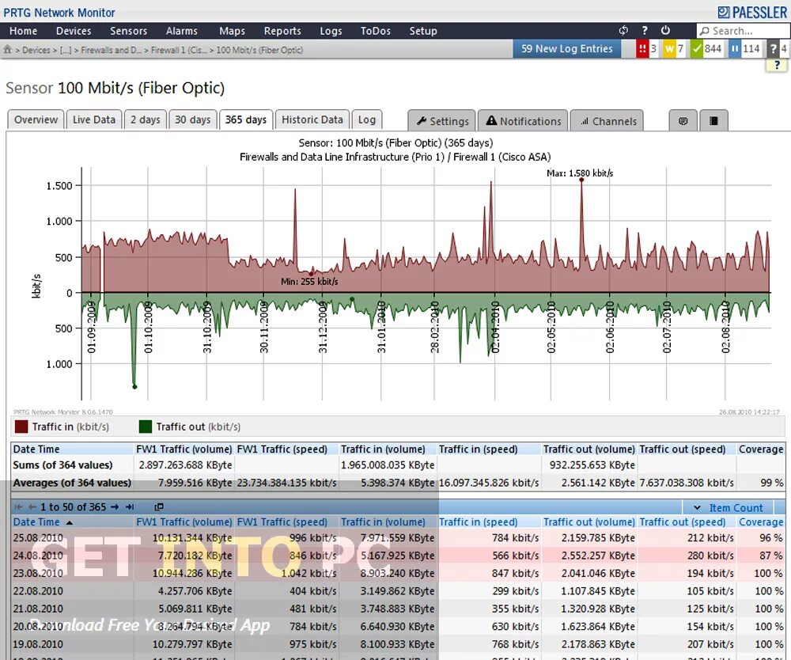Go to the collapsed [...] breadcrumb entry
The image size is (791, 660).
pos(66,50)
